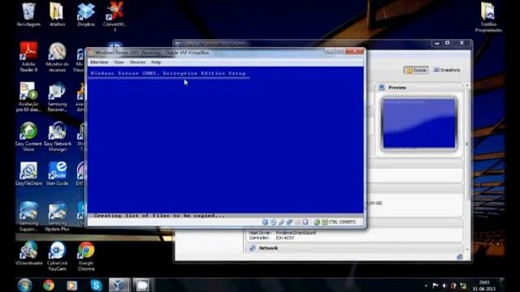
Task: Open the Atalhos folder on desktop
Action: 57,15
